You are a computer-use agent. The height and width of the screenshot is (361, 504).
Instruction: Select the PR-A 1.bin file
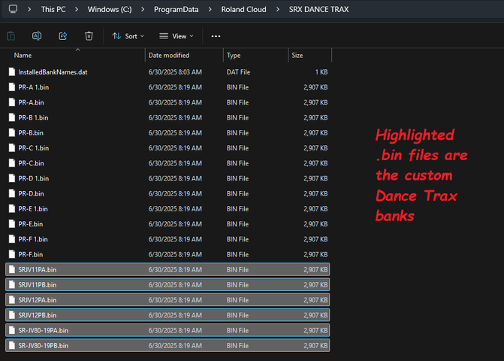[167, 87]
